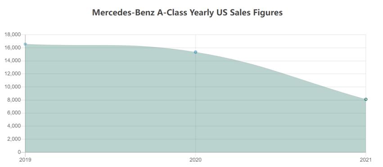Screen dimensions: 383x167
Task: Click the 16,000 y-axis label
Action: coord(13,47)
